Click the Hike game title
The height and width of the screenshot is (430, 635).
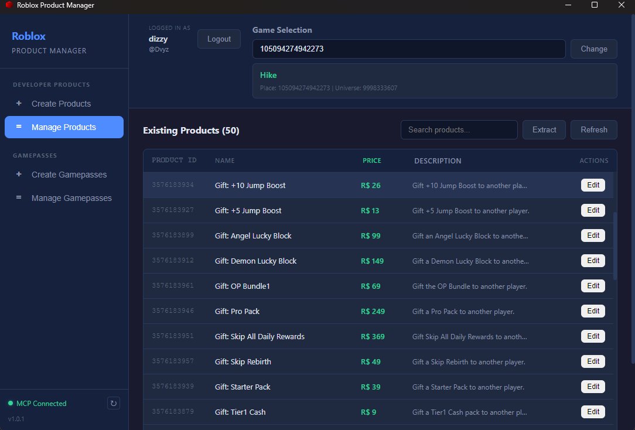pyautogui.click(x=268, y=75)
